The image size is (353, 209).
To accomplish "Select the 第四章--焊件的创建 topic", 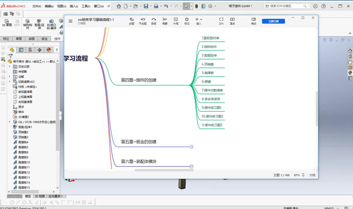I will (139, 80).
